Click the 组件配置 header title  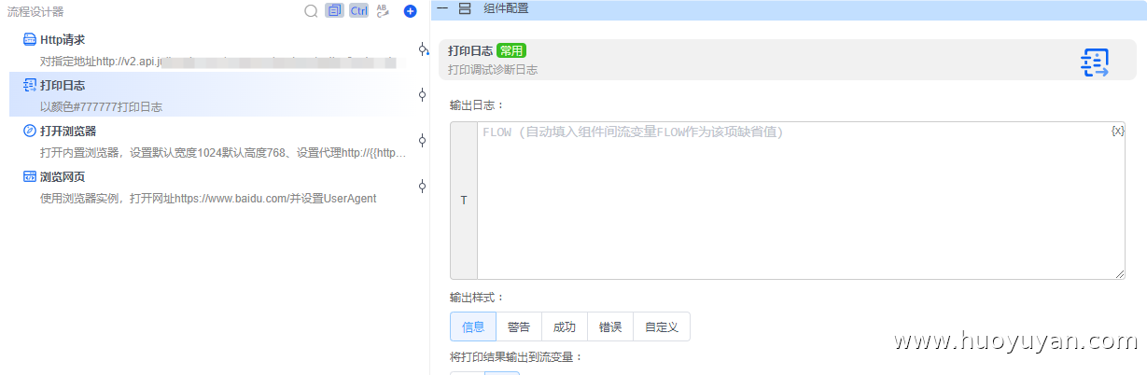point(506,8)
